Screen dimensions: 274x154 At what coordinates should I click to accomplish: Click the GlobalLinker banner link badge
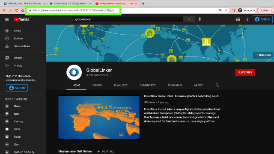click(262, 55)
